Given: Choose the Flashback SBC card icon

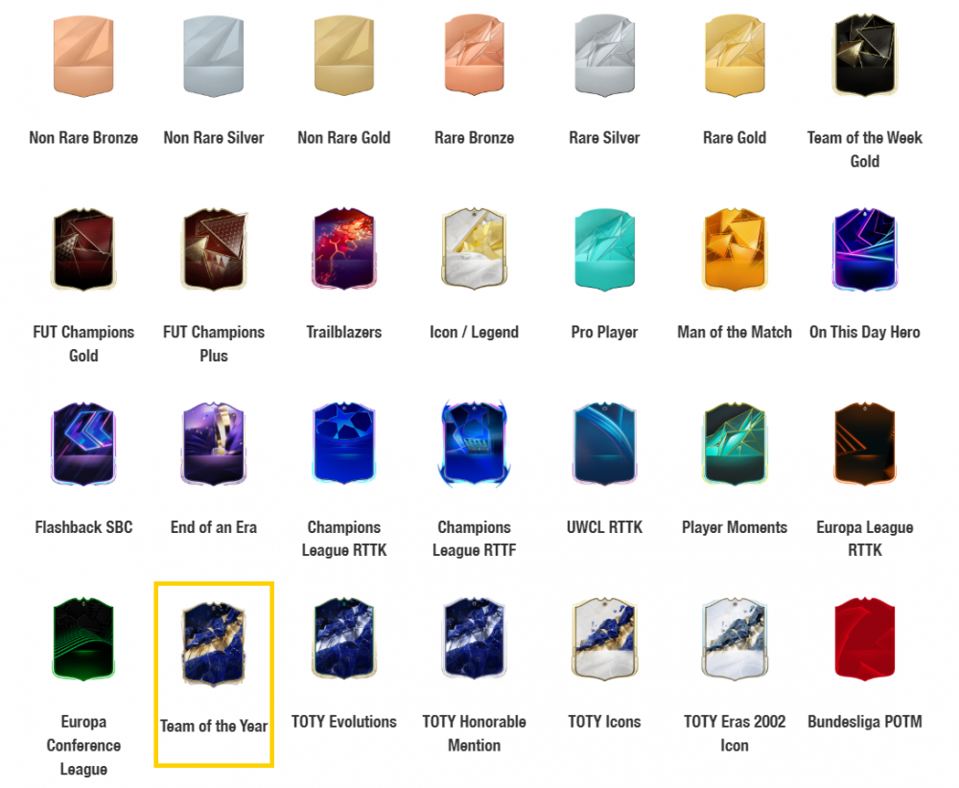Looking at the screenshot, I should 83,444.
